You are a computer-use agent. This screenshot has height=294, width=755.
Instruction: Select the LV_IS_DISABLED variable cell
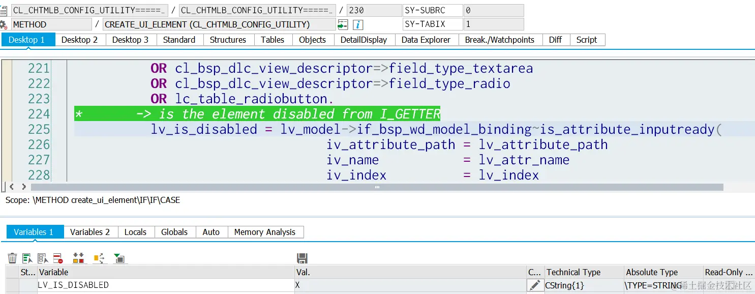tap(166, 285)
